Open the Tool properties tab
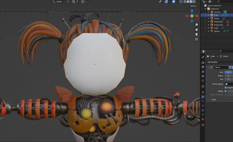This screenshot has width=233, height=142. 203,57
